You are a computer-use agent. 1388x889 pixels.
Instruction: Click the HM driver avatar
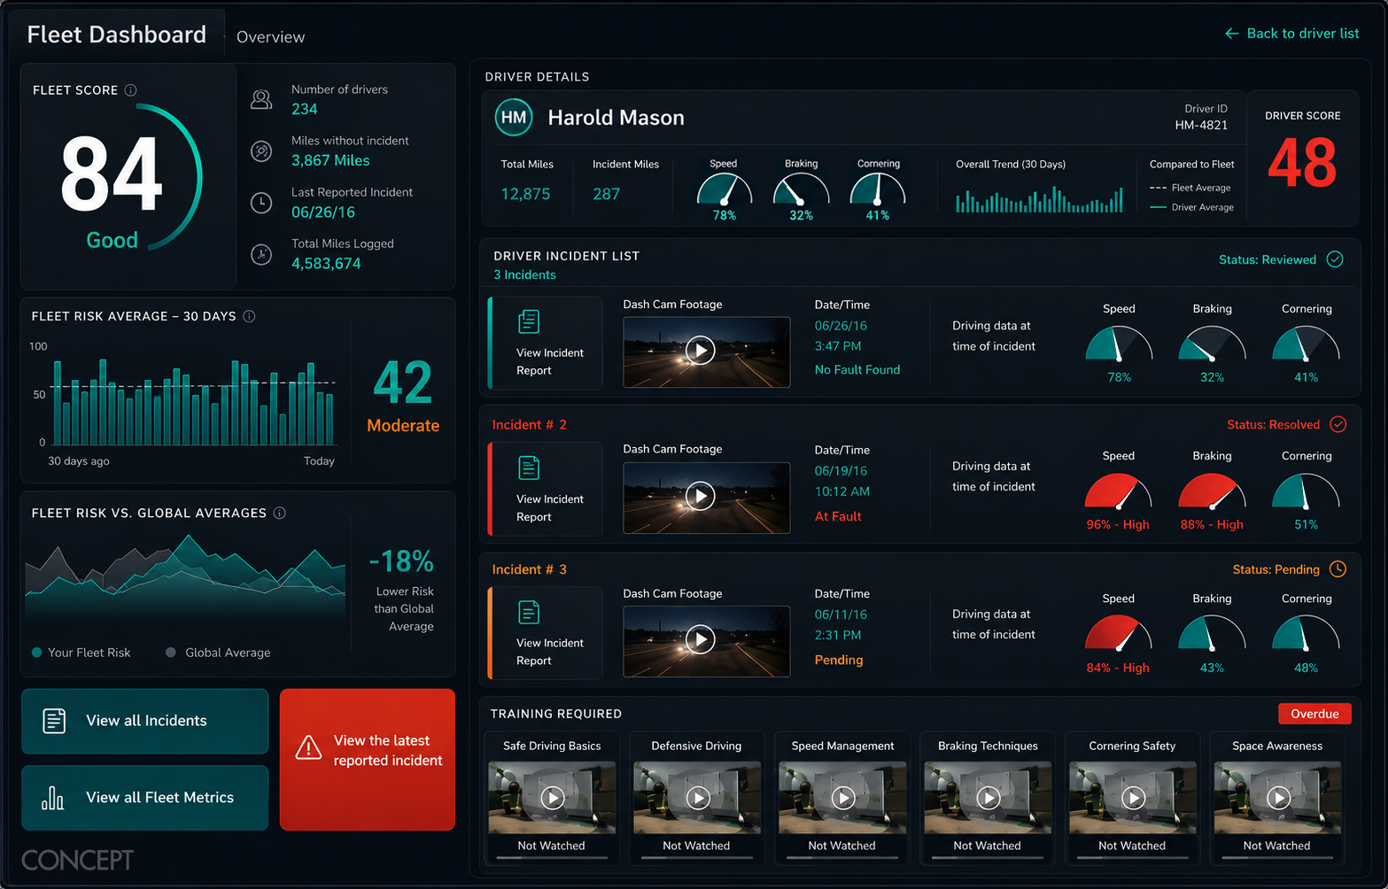pyautogui.click(x=514, y=118)
